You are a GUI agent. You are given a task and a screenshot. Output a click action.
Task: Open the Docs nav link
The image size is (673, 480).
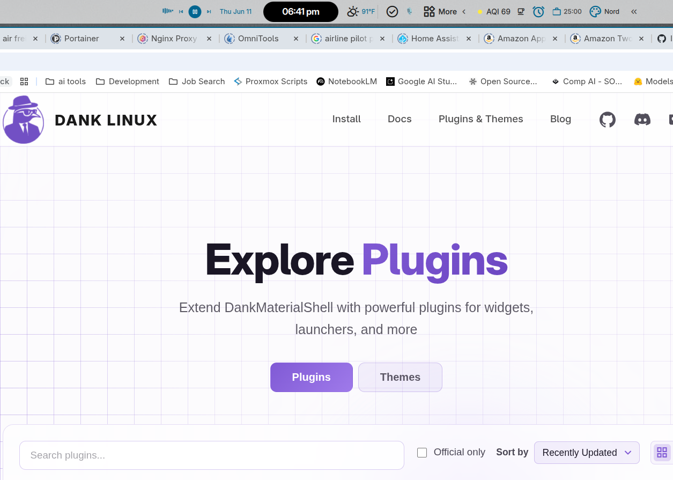coord(400,119)
